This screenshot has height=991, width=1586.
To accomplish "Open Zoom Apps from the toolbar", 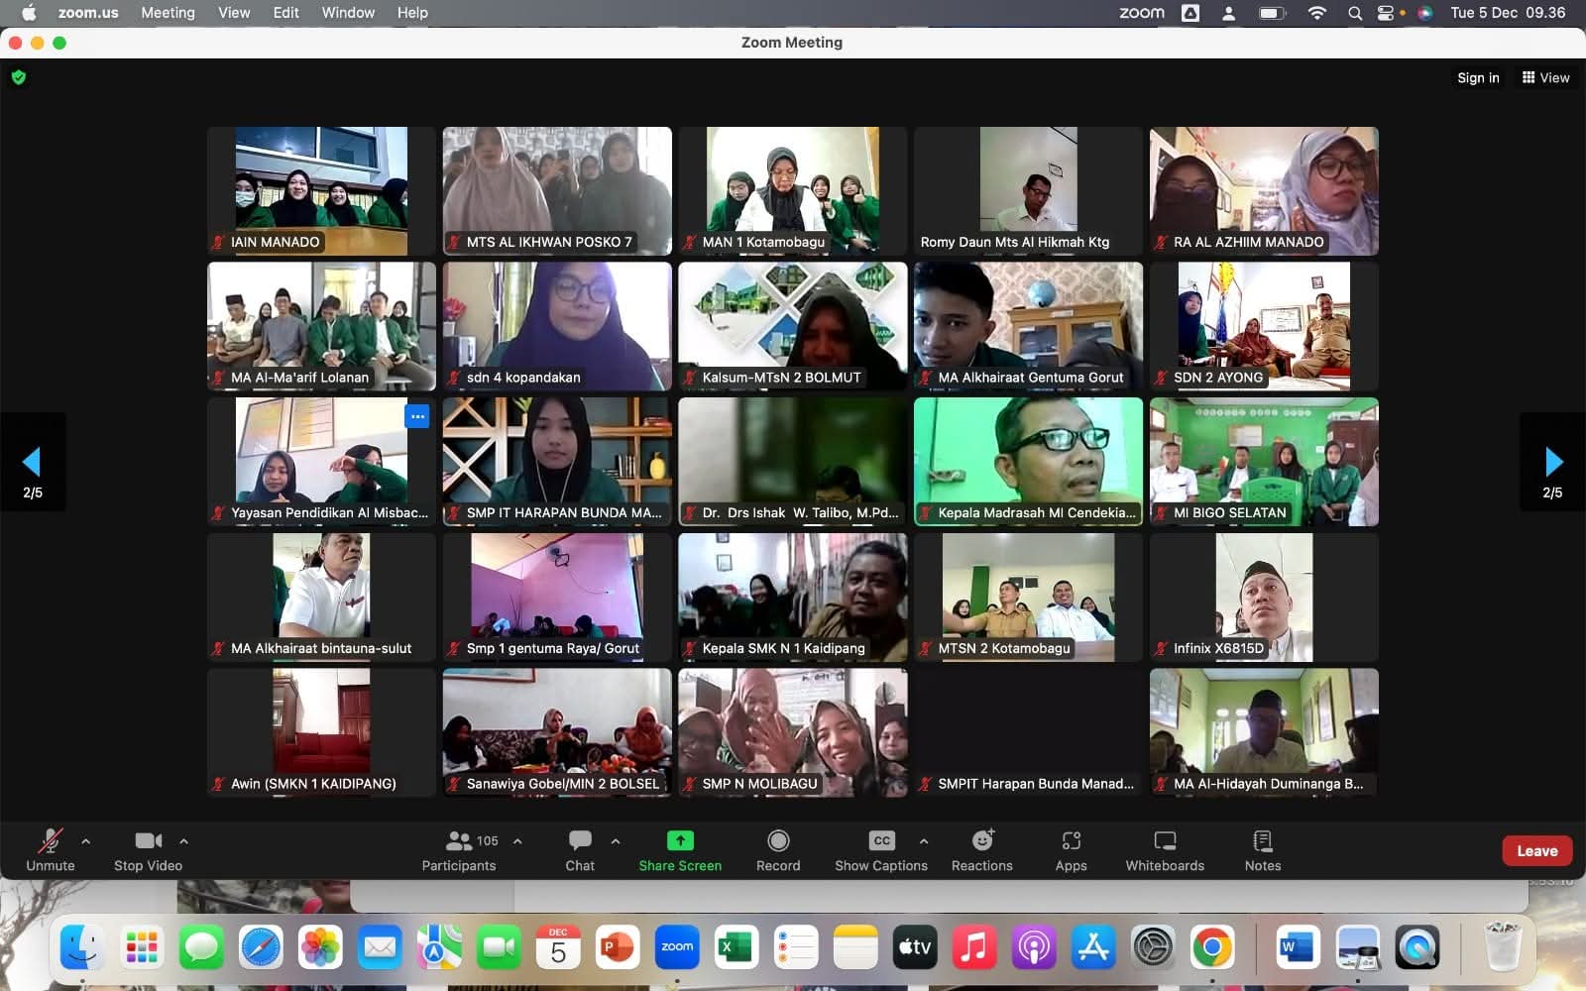I will point(1071,850).
